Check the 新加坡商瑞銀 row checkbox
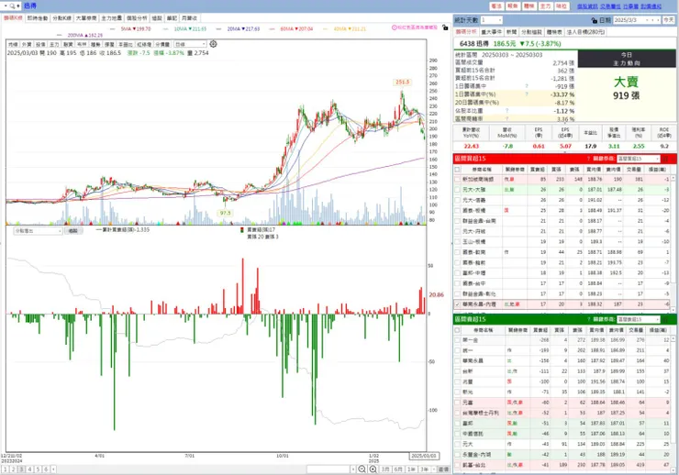Viewport: 679px width, 475px height. coord(457,179)
